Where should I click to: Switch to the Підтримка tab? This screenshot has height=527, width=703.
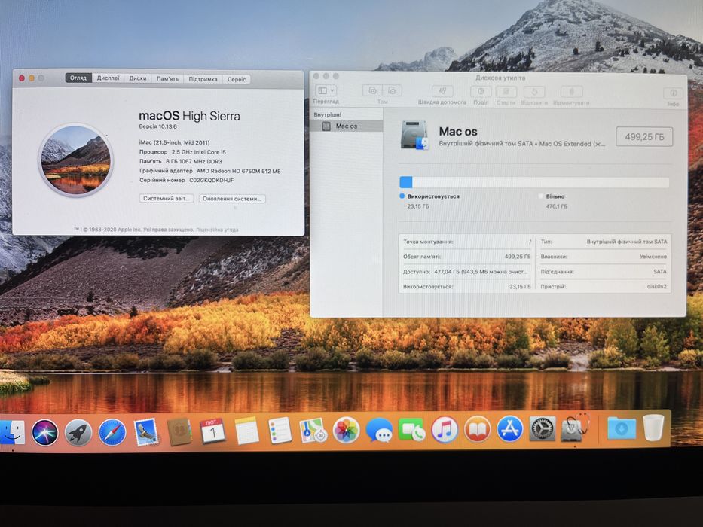(x=203, y=79)
